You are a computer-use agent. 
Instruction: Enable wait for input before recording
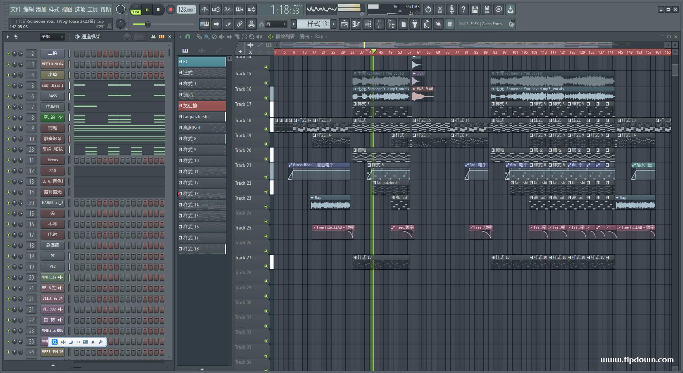pyautogui.click(x=216, y=10)
